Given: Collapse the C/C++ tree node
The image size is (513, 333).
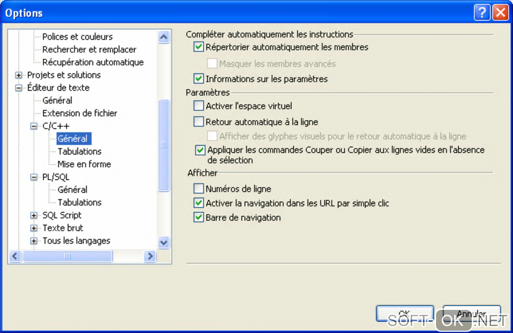Looking at the screenshot, I should point(34,126).
